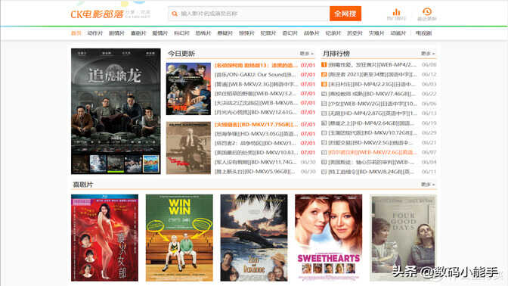Viewport: 508px width, 286px height.
Task: Open the 电视剧 navigation item
Action: (x=423, y=33)
